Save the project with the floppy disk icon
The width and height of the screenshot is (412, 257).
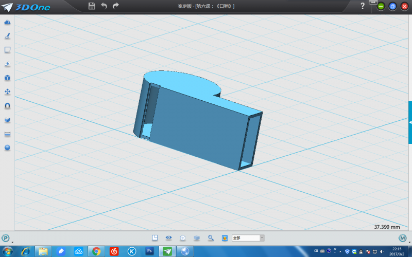(92, 6)
